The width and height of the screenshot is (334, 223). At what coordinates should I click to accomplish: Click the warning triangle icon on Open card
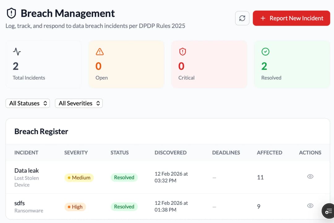(x=100, y=52)
